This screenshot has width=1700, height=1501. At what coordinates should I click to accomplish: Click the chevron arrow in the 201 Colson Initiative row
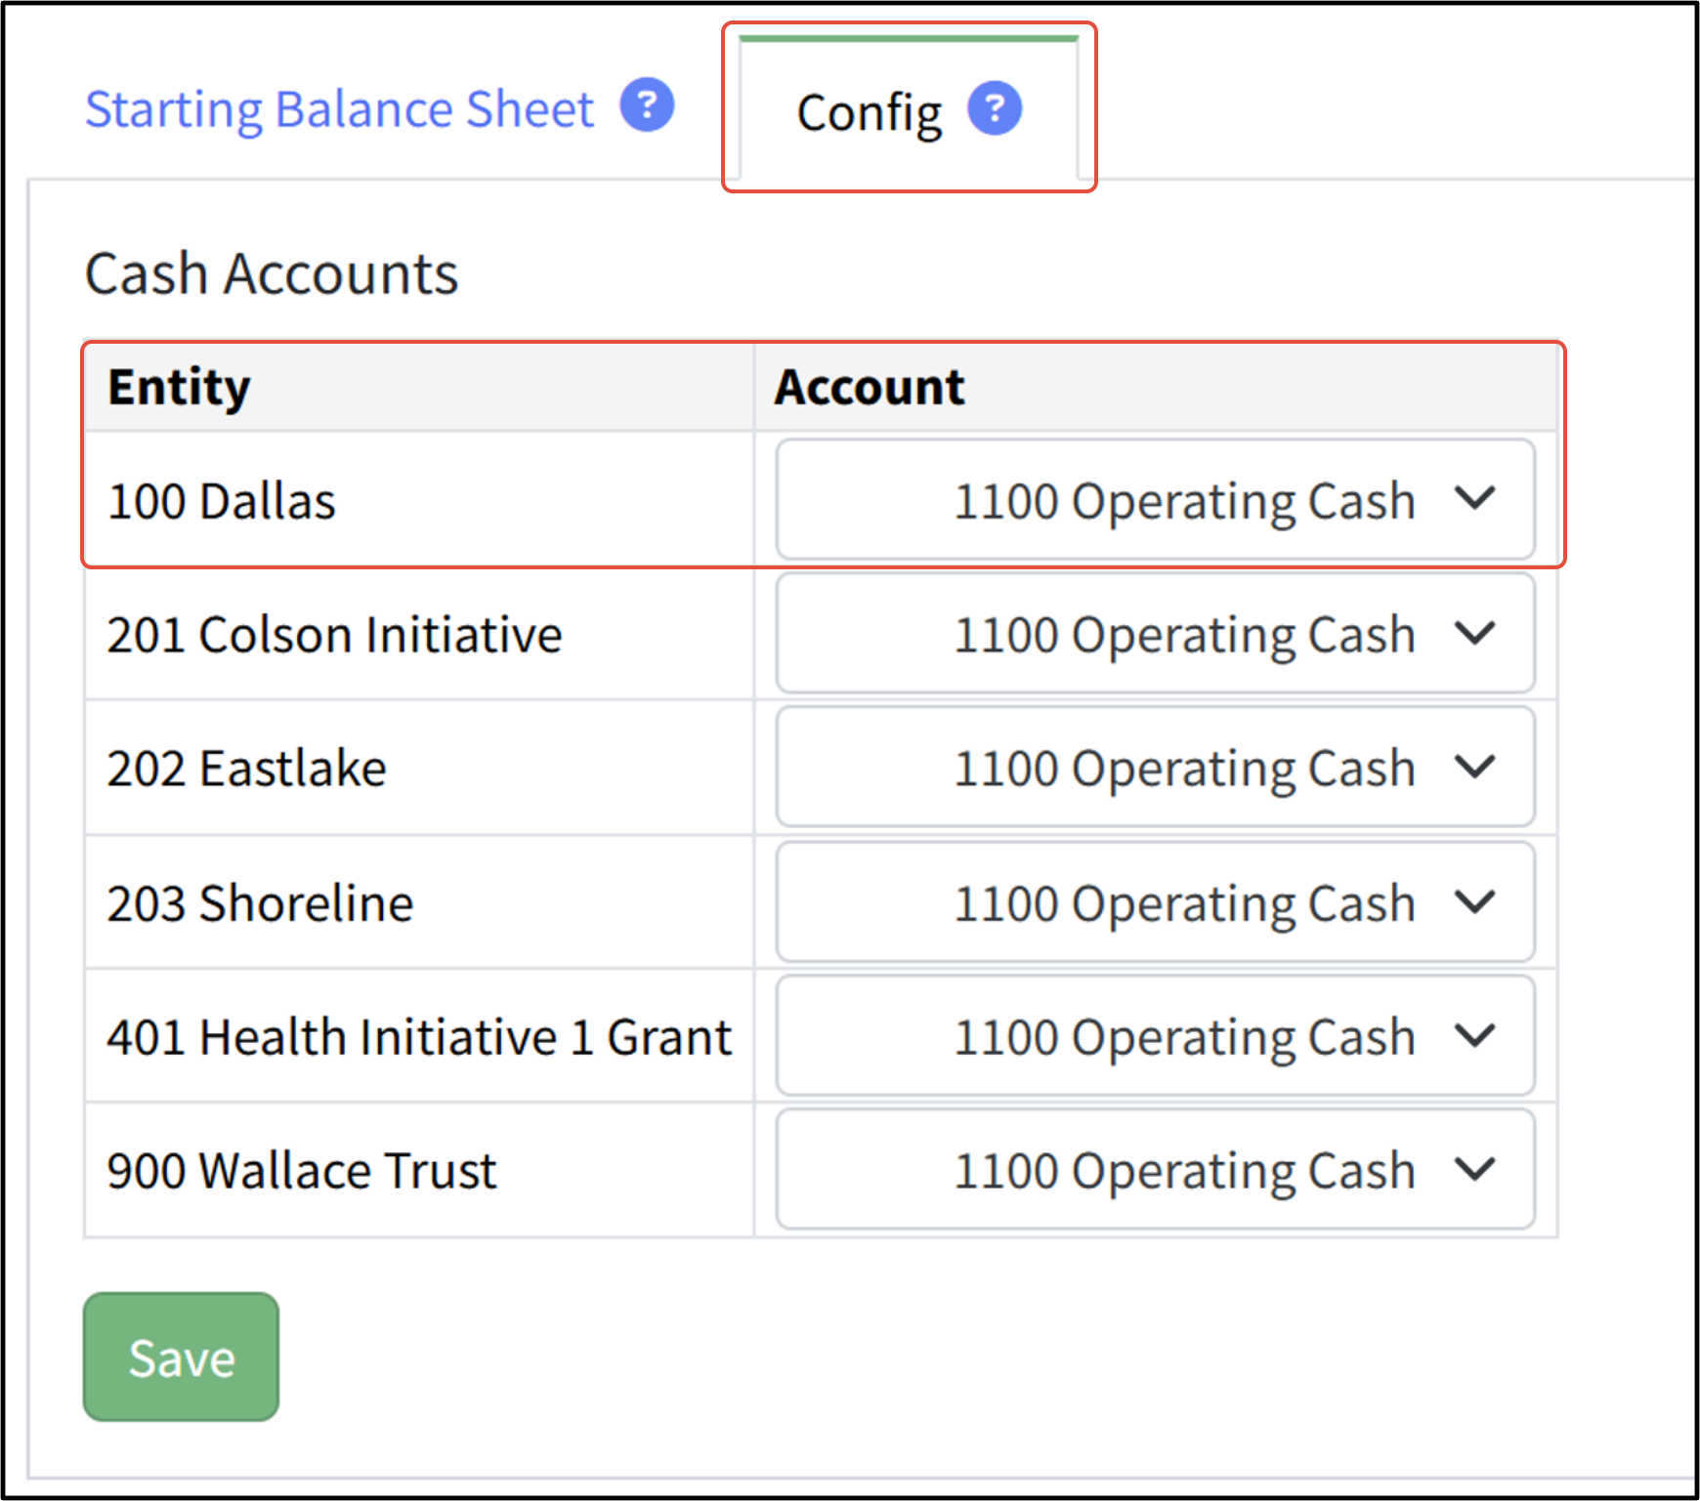1474,633
